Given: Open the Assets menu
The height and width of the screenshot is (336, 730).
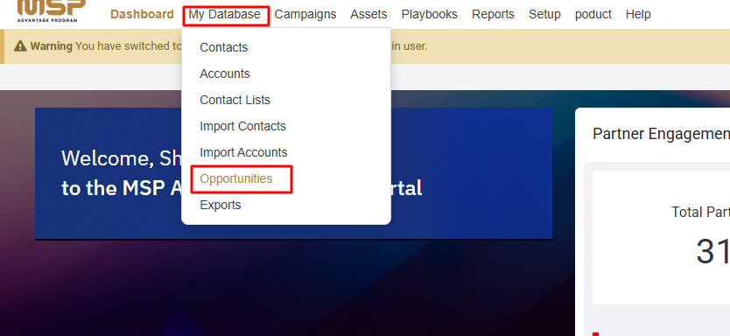Looking at the screenshot, I should coord(369,14).
